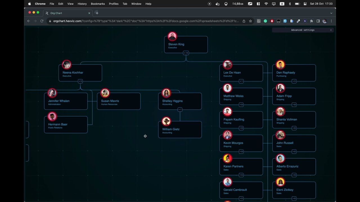The width and height of the screenshot is (360, 202).
Task: Toggle the Chrome side panel
Action: tap(318, 21)
